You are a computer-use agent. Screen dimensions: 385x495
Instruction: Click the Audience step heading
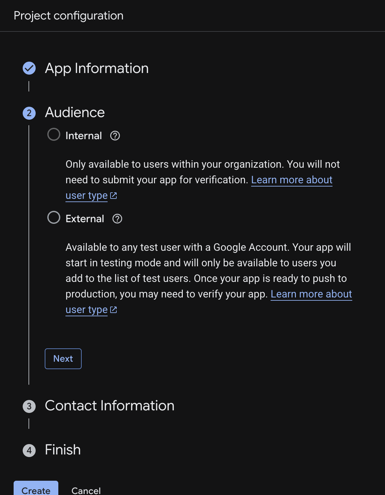pos(75,113)
